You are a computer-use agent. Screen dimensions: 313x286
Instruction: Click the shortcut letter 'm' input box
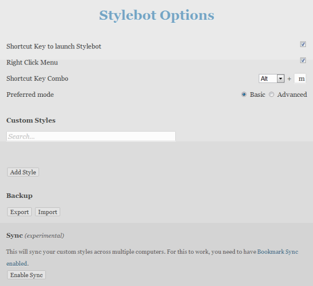point(300,79)
